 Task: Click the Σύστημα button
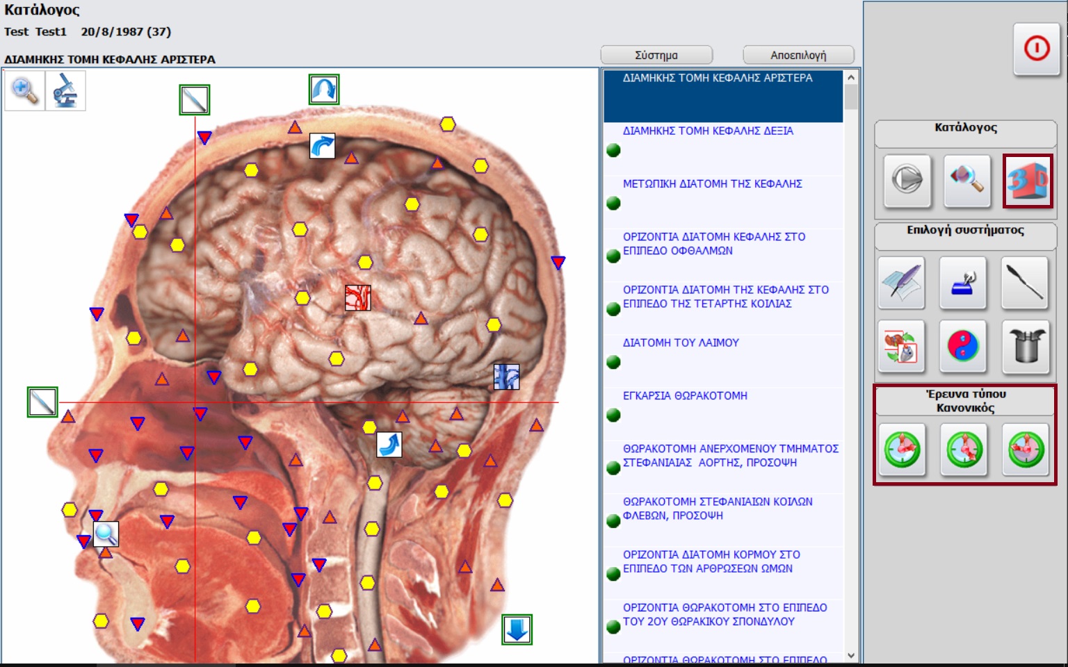point(656,55)
